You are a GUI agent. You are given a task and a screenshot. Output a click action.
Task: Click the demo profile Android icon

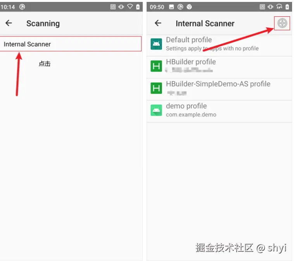point(156,110)
